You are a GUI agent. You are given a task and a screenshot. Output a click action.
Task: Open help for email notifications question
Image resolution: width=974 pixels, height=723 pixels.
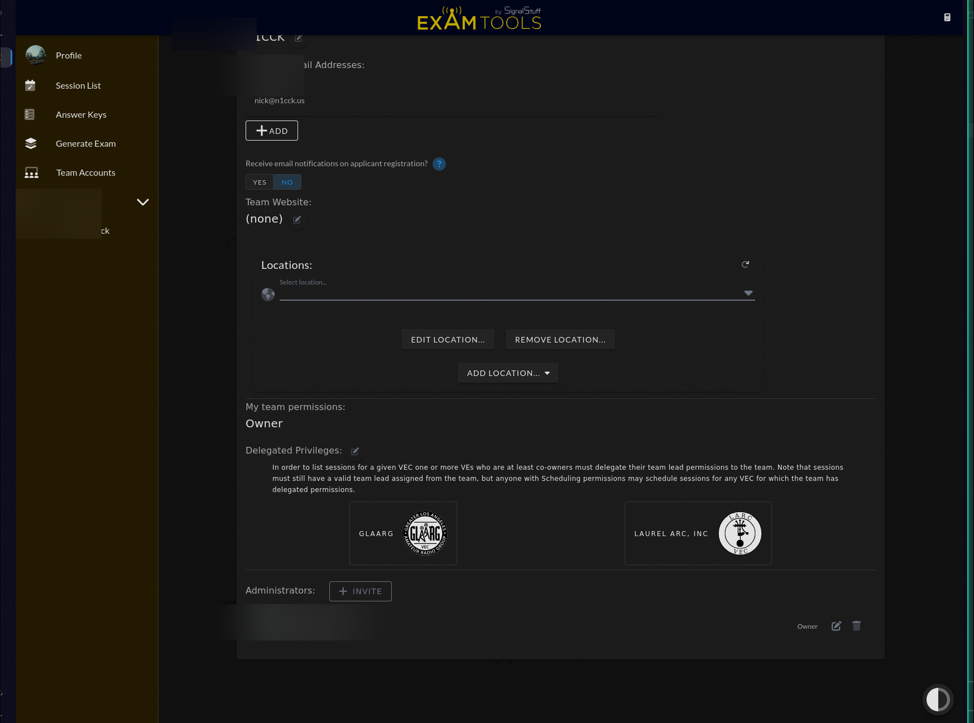(439, 164)
